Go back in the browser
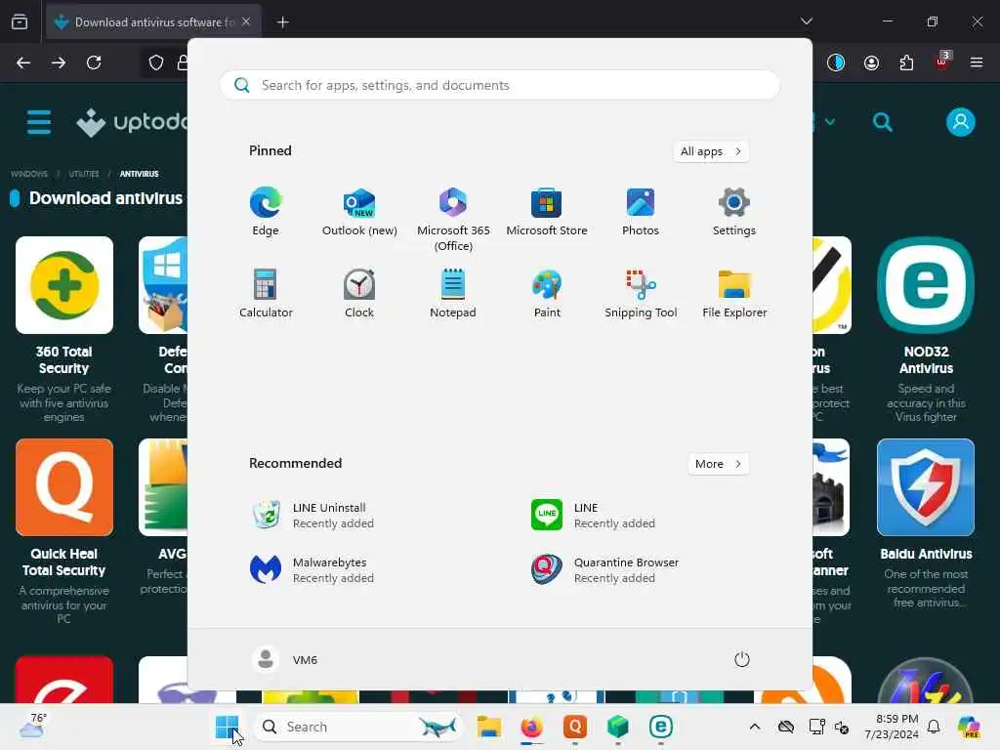 [x=23, y=62]
